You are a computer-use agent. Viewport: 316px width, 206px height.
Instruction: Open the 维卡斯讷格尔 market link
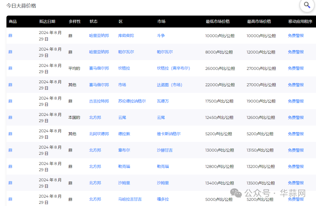[x=169, y=134]
